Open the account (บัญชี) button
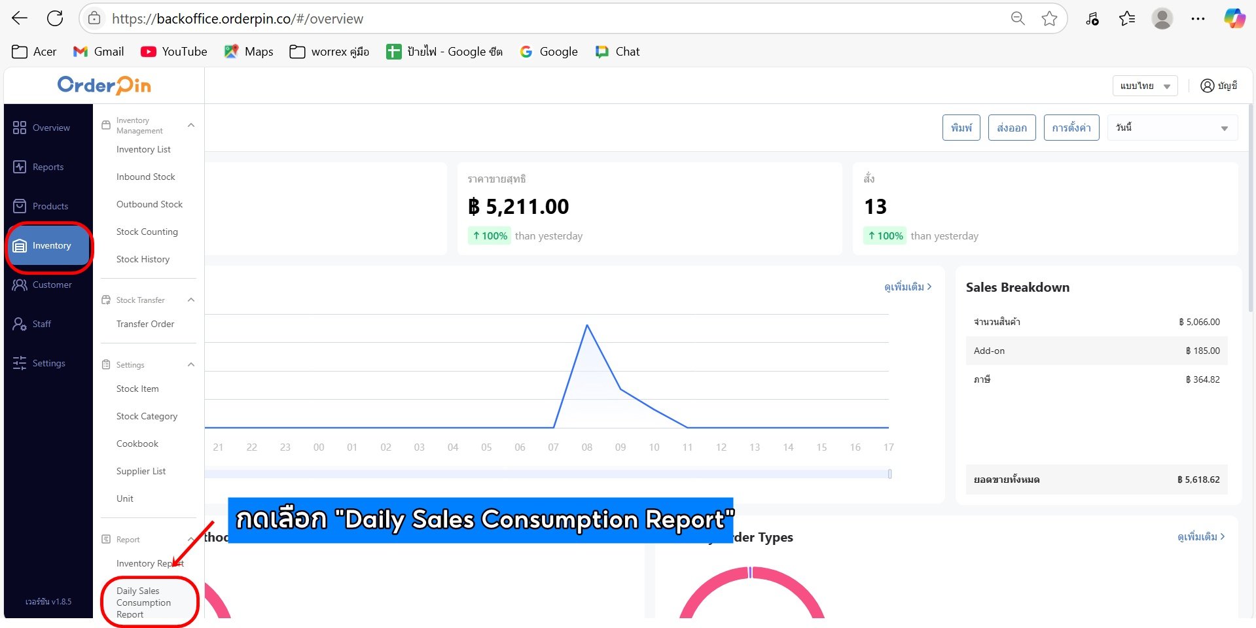The height and width of the screenshot is (628, 1256). (x=1219, y=86)
